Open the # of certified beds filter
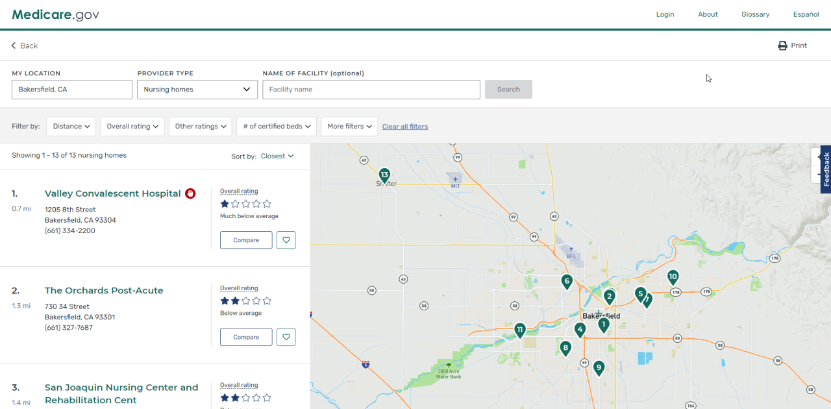The width and height of the screenshot is (831, 409). 277,127
